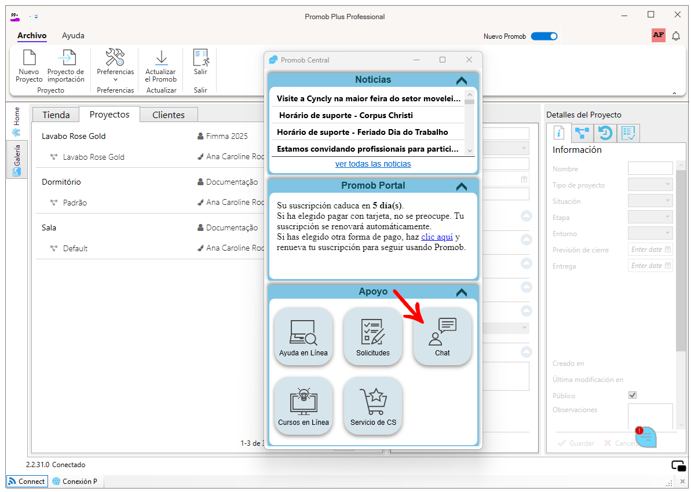
Task: Click the Guardar button
Action: tap(576, 443)
